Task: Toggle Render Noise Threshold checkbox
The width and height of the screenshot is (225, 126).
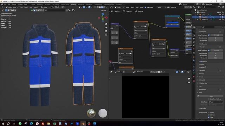Action: pos(209,50)
